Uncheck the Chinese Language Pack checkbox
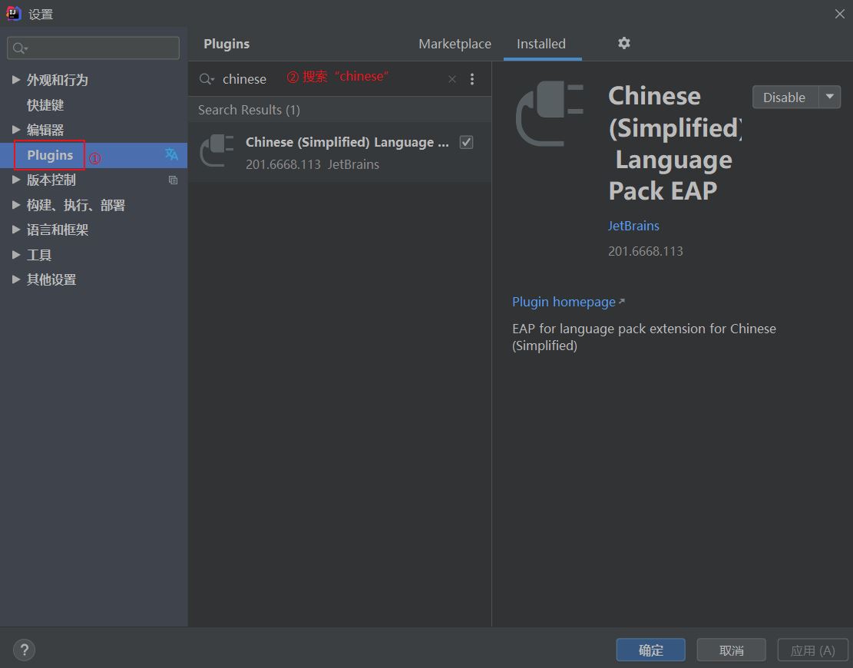The height and width of the screenshot is (668, 853). (x=466, y=142)
